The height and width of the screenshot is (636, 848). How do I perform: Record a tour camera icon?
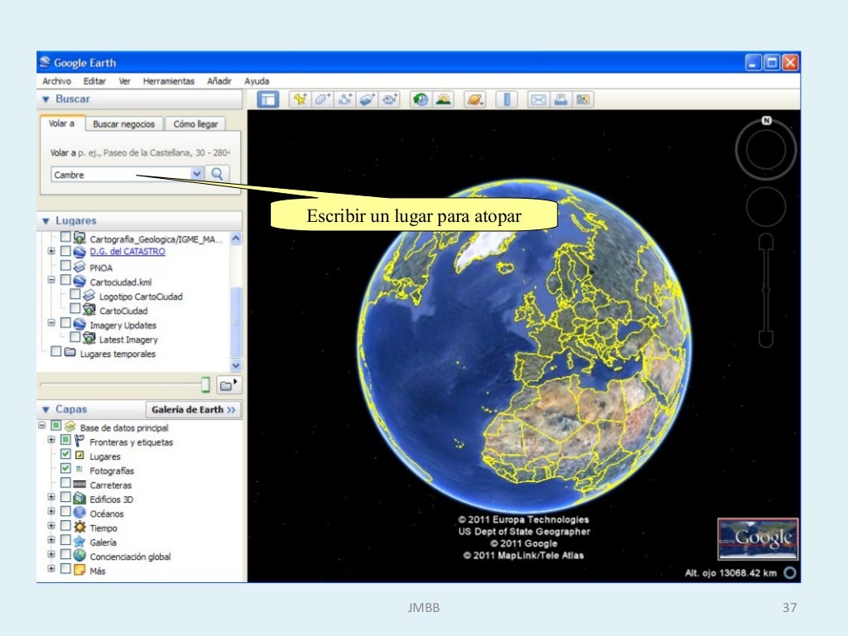pyautogui.click(x=389, y=99)
